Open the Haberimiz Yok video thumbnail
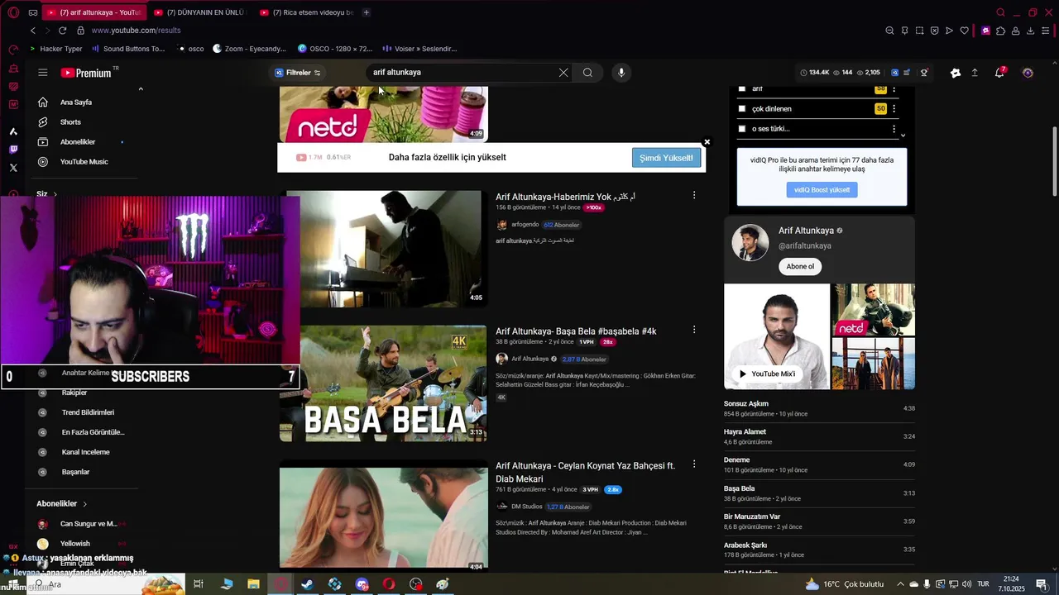1059x595 pixels. (x=383, y=249)
